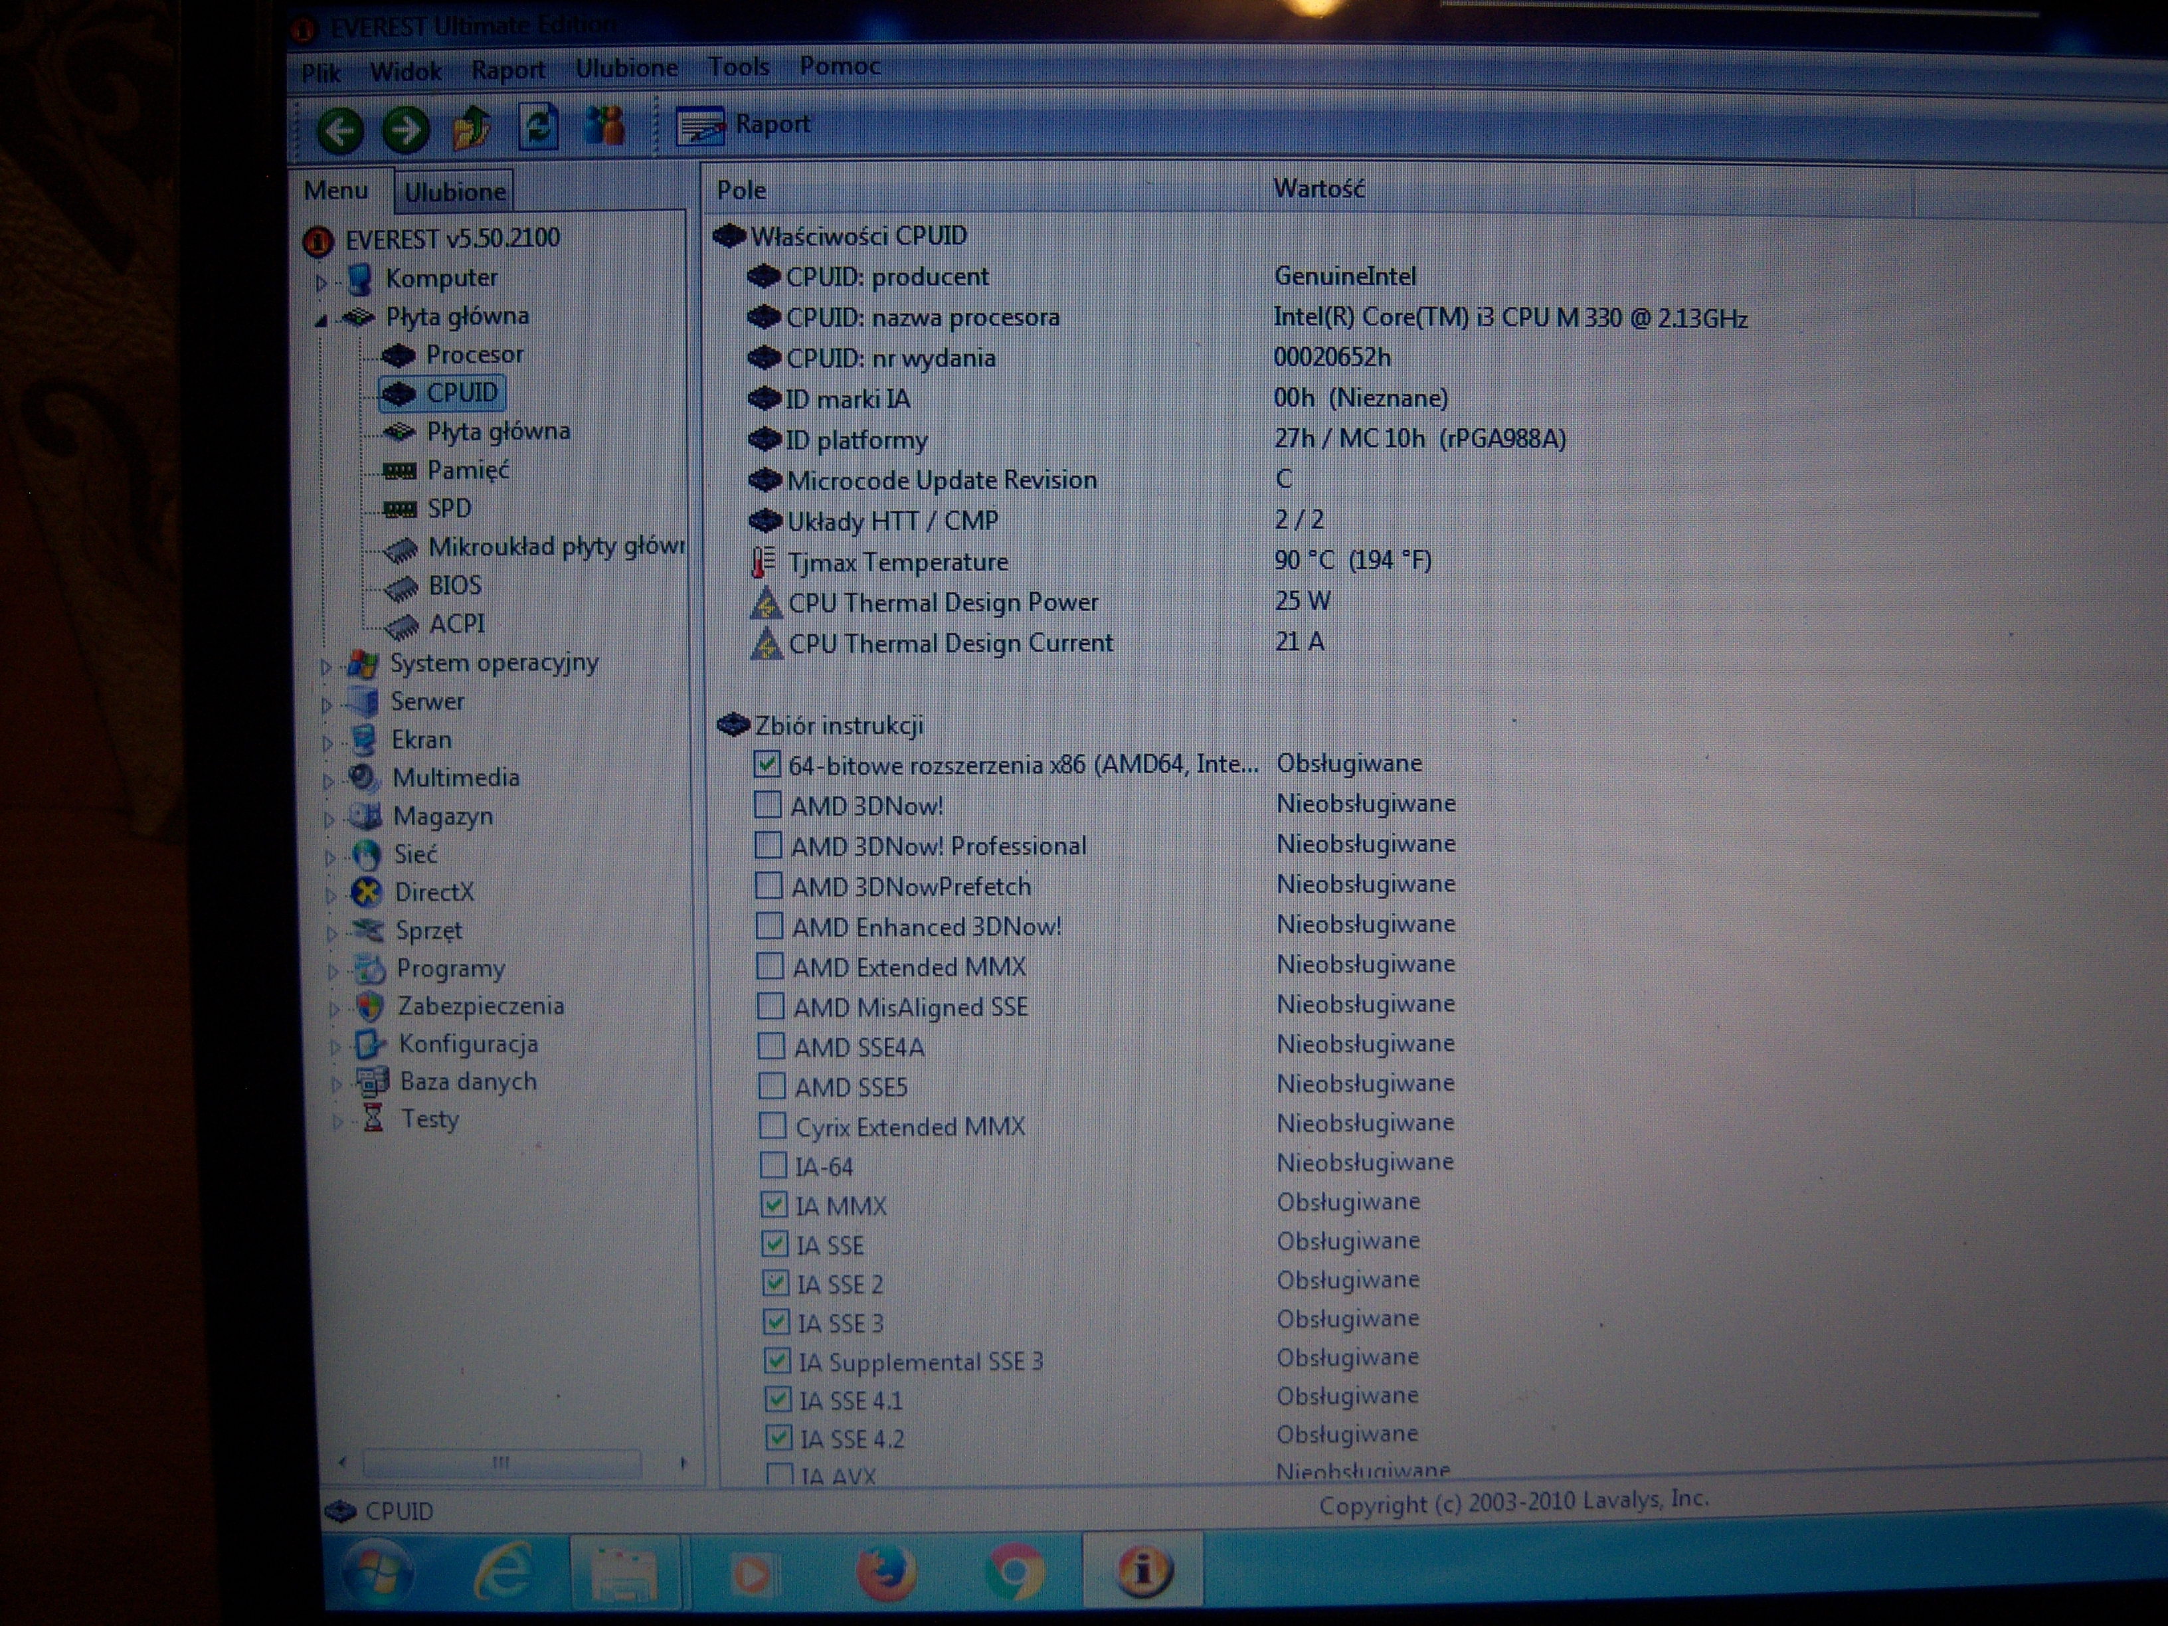Click the Up folder toolbar icon
The width and height of the screenshot is (2168, 1626).
(472, 128)
